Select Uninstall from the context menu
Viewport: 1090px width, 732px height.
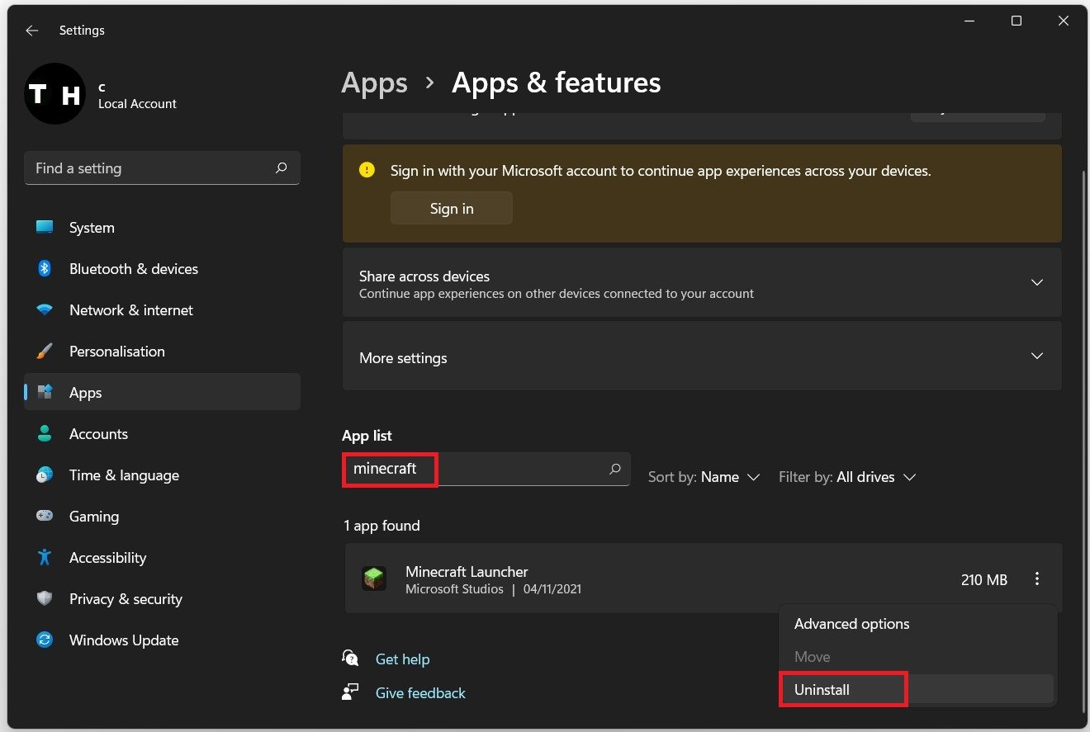[x=822, y=690]
